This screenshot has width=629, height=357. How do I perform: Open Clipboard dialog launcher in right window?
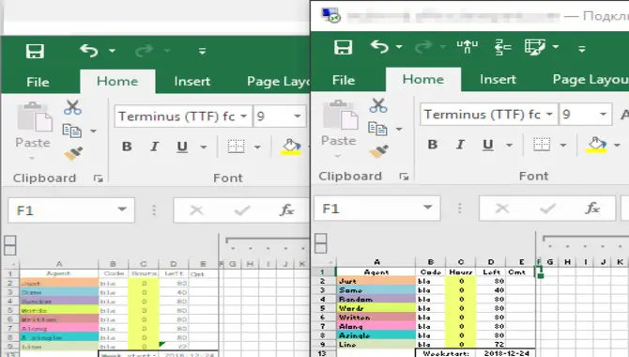(404, 177)
